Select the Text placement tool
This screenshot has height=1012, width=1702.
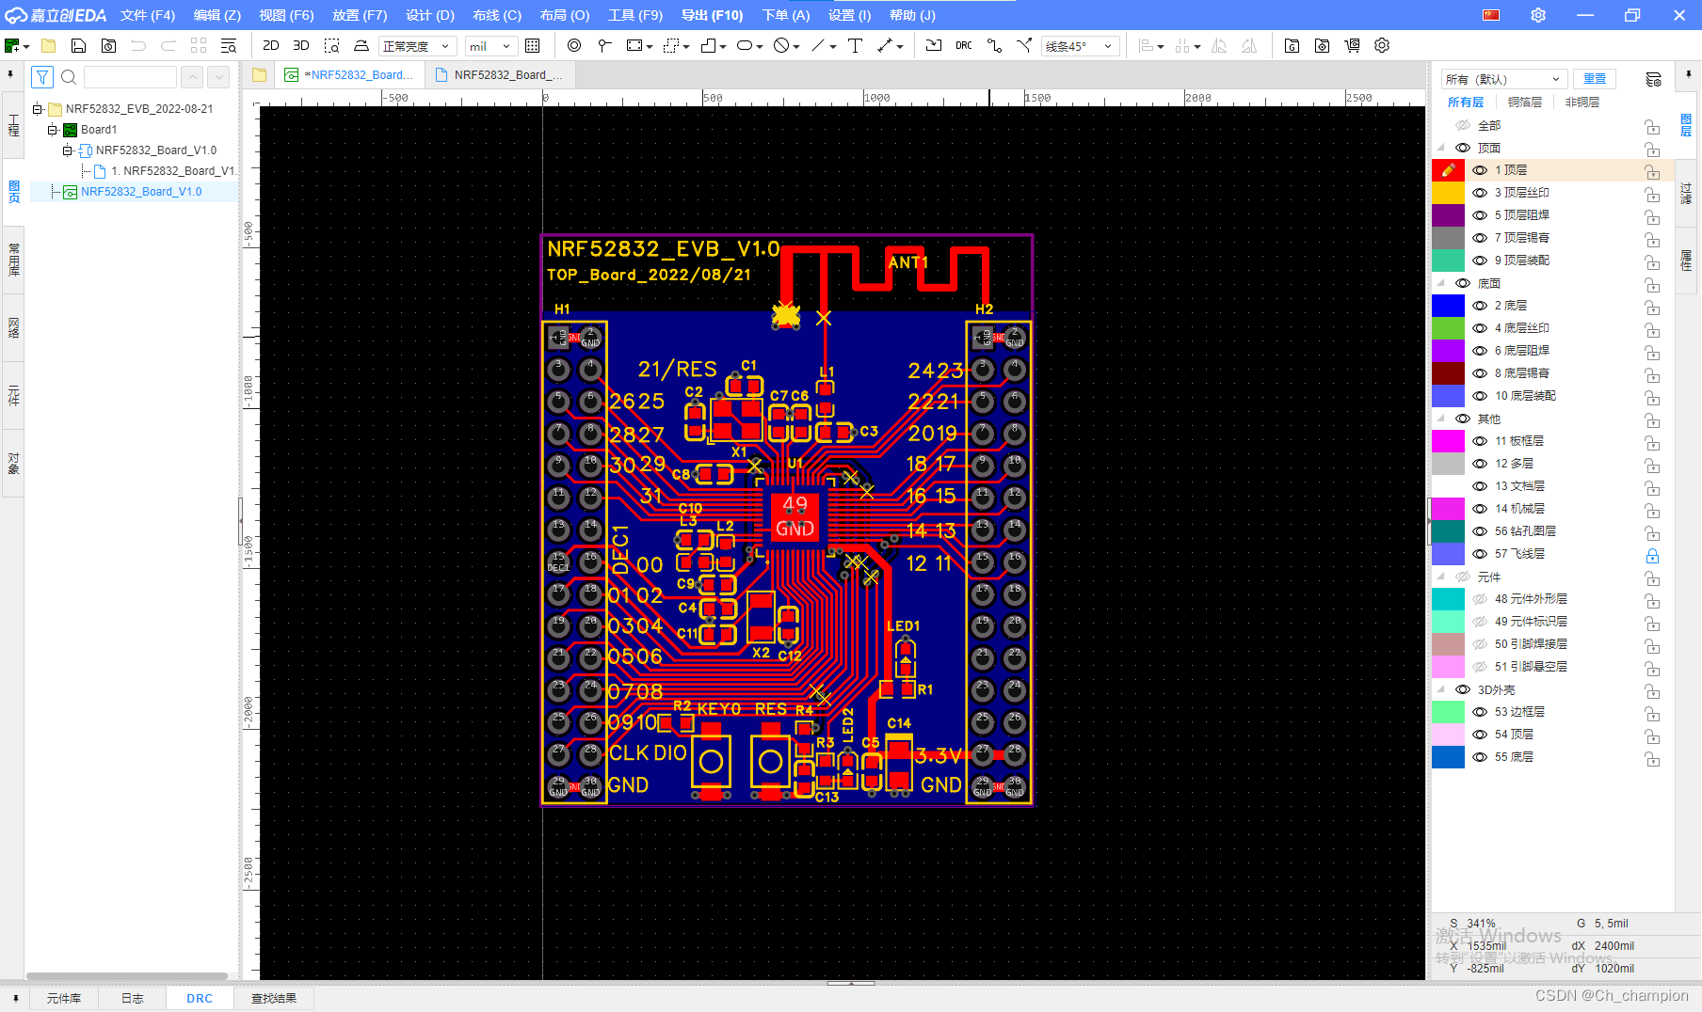click(855, 45)
